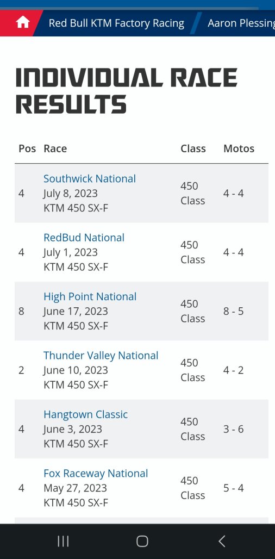Tap Android home circle button
The height and width of the screenshot is (559, 275).
142,541
